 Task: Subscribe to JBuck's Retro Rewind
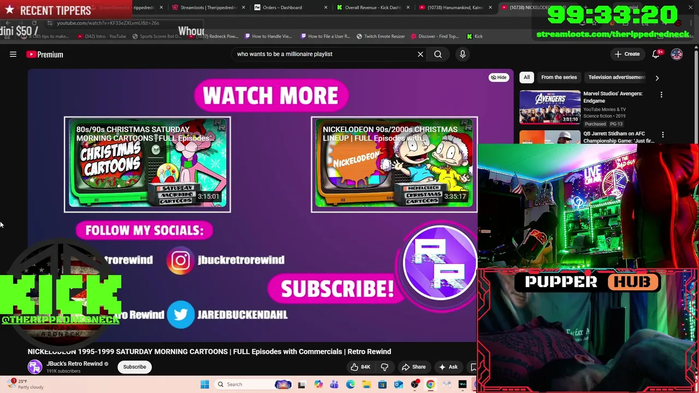pos(134,367)
